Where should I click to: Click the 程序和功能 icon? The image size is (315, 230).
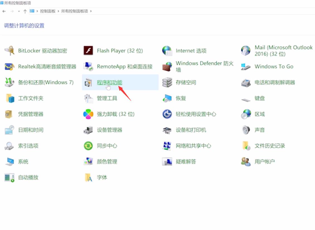(88, 83)
